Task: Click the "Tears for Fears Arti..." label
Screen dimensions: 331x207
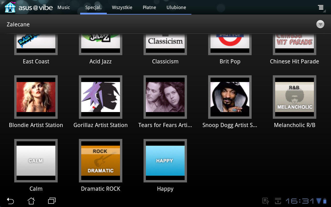Action: (165, 125)
